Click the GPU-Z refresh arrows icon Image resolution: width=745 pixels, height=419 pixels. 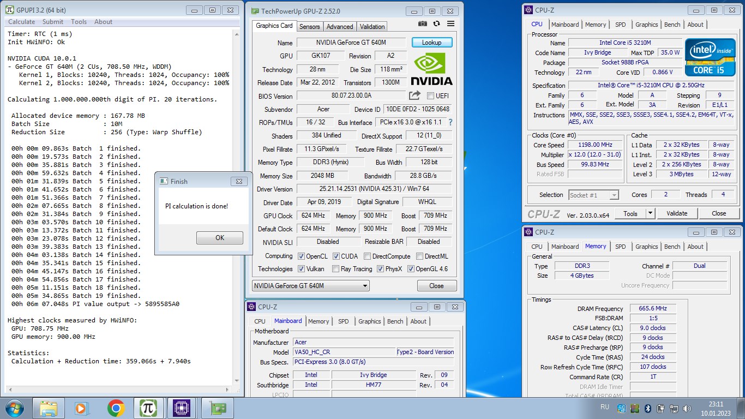point(436,23)
